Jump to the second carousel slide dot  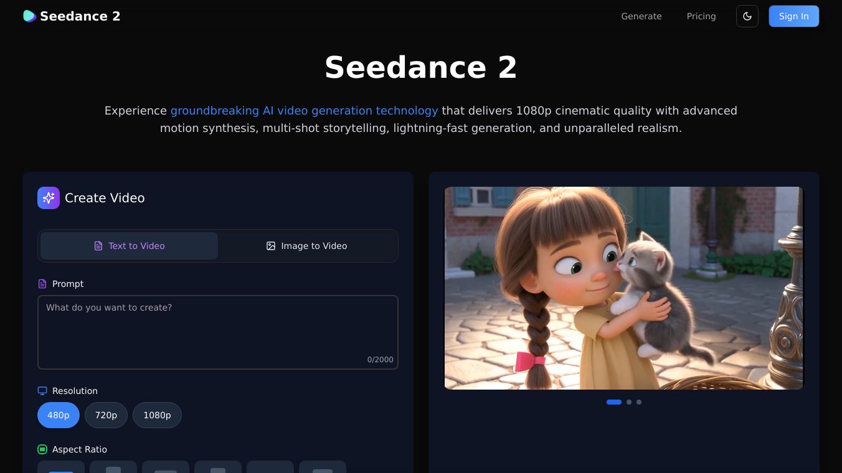pyautogui.click(x=629, y=402)
